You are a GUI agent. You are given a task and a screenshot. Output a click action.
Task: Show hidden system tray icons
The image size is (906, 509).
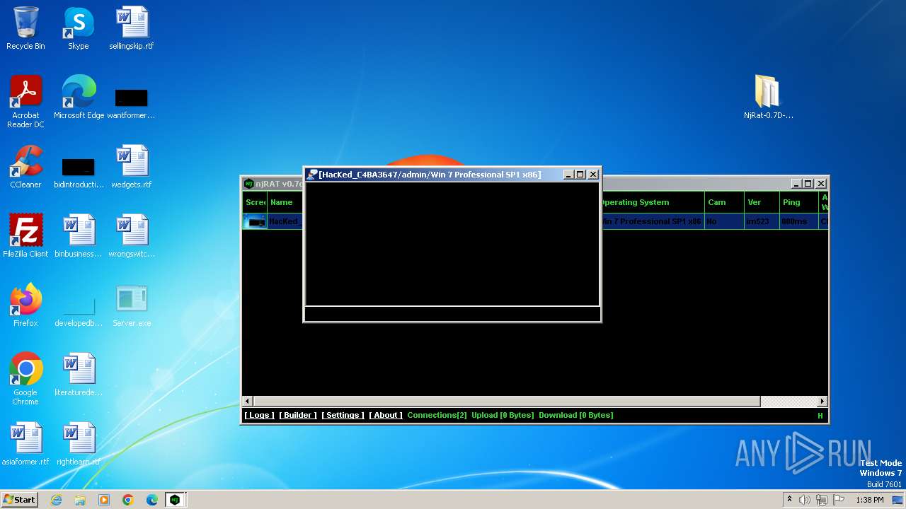click(789, 500)
